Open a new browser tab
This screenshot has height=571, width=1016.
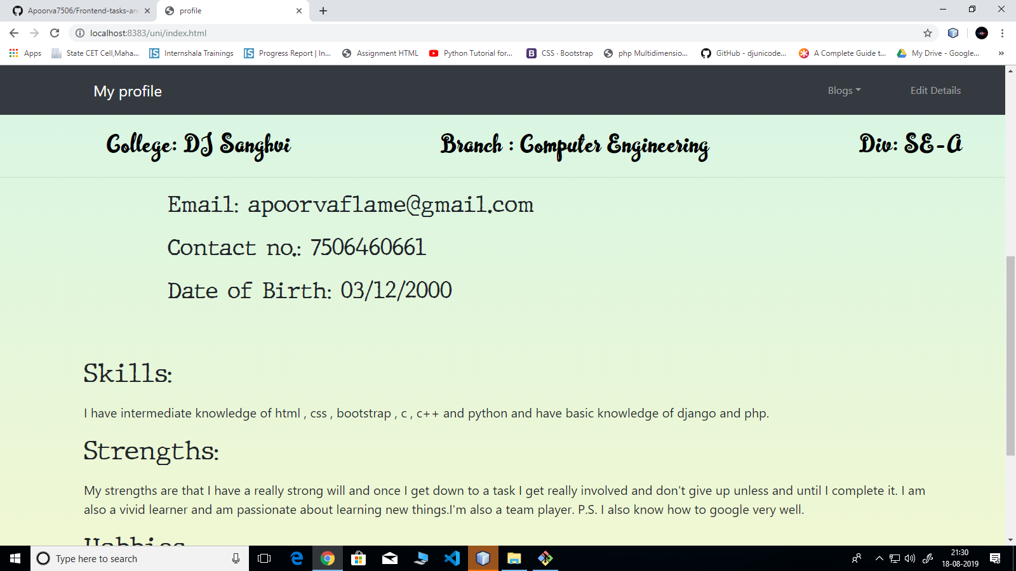(x=323, y=11)
